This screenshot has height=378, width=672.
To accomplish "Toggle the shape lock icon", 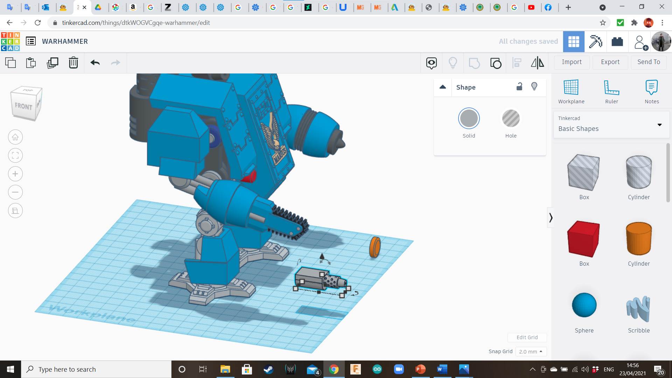I will pyautogui.click(x=519, y=87).
